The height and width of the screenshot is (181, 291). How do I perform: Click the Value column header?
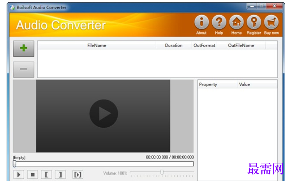pyautogui.click(x=257, y=84)
